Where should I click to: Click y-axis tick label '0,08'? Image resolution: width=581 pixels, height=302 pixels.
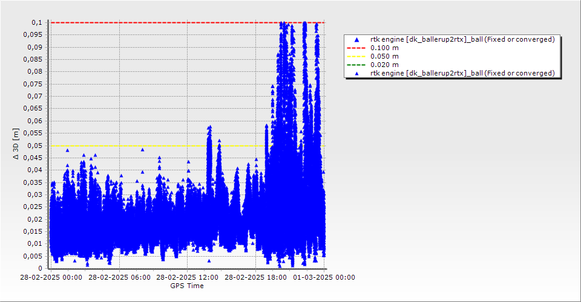click(35, 72)
